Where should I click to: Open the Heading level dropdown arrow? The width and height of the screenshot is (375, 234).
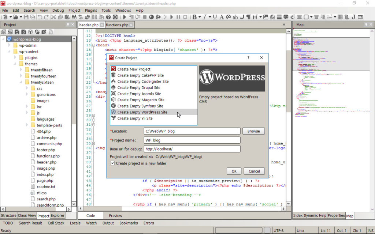[x=261, y=17]
